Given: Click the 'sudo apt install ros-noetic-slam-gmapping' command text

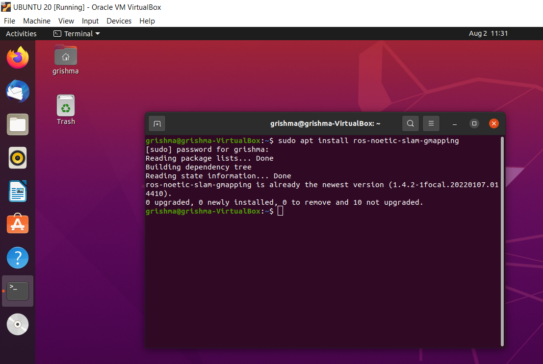Looking at the screenshot, I should [x=368, y=141].
